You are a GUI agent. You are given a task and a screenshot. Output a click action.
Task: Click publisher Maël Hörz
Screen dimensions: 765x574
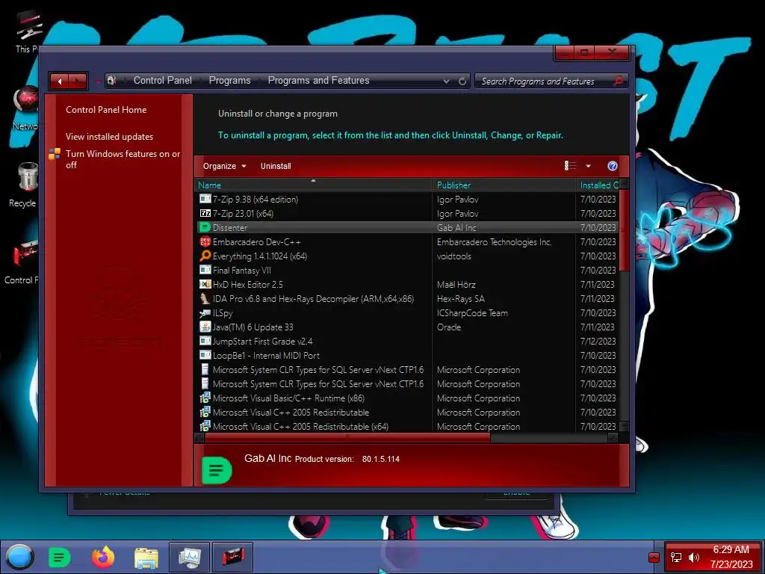click(456, 284)
